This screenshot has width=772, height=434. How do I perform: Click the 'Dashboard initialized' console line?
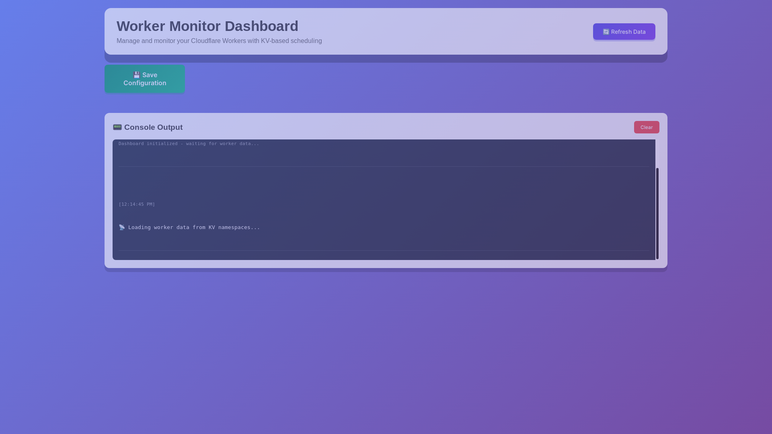[189, 143]
